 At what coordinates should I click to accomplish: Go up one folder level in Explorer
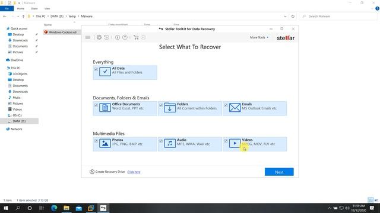click(x=23, y=16)
